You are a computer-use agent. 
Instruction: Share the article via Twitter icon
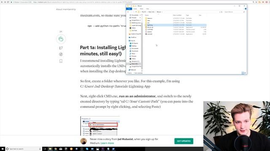coord(61,48)
